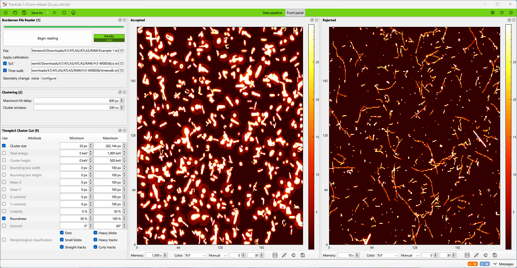Screen dimensions: 517x268
Task: Open the Accepted Color ToT dropdown
Action: 195,255
